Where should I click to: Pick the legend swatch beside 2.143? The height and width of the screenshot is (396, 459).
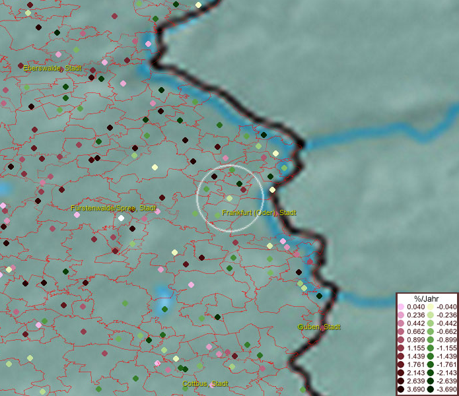pos(401,373)
